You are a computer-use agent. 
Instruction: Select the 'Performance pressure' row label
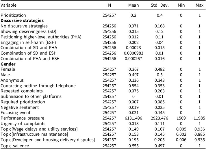click(22, 118)
